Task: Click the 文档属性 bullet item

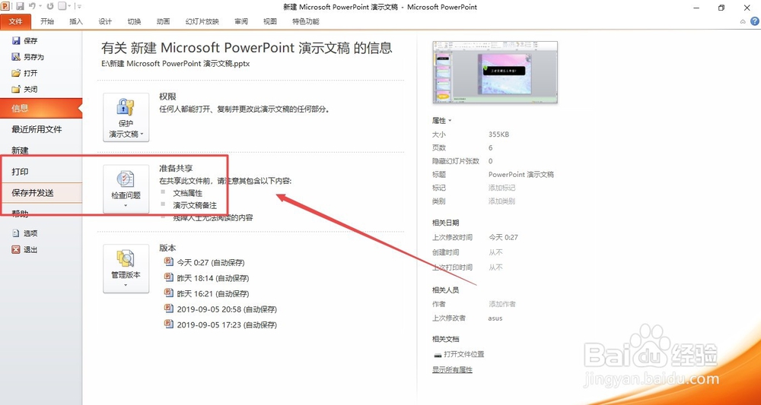Action: [x=187, y=193]
